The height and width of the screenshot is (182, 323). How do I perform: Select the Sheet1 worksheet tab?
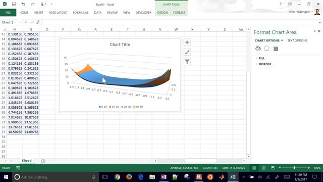coord(27,161)
